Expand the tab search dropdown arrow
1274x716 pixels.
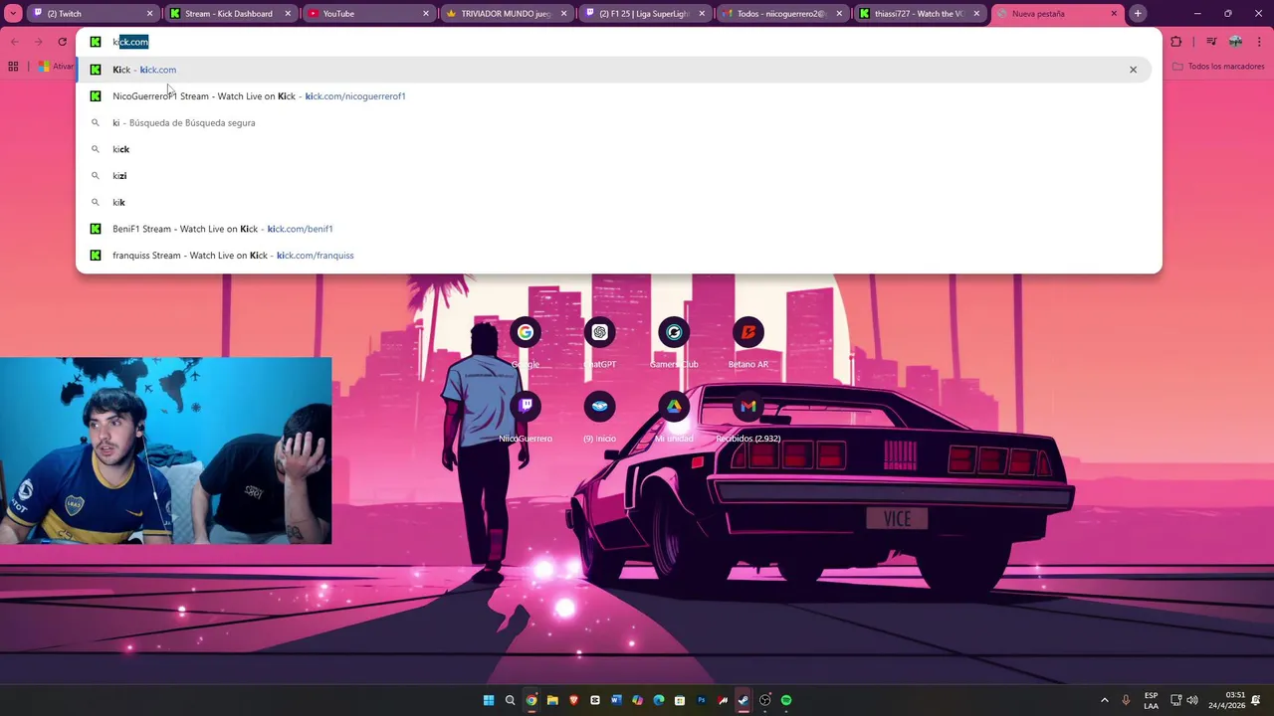13,14
